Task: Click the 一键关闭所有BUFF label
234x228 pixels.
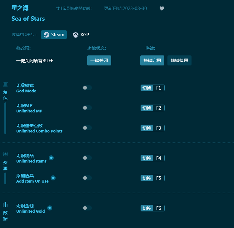Action: point(35,60)
